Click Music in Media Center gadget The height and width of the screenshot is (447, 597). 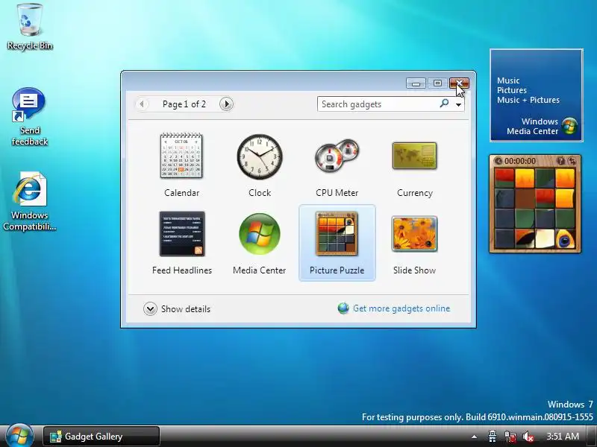[508, 80]
